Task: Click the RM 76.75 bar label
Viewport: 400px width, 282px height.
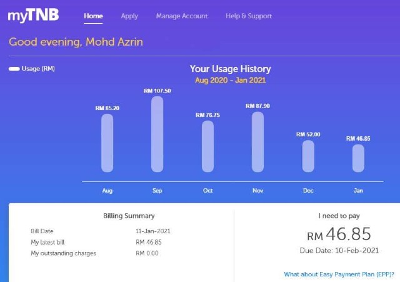Action: tap(207, 115)
